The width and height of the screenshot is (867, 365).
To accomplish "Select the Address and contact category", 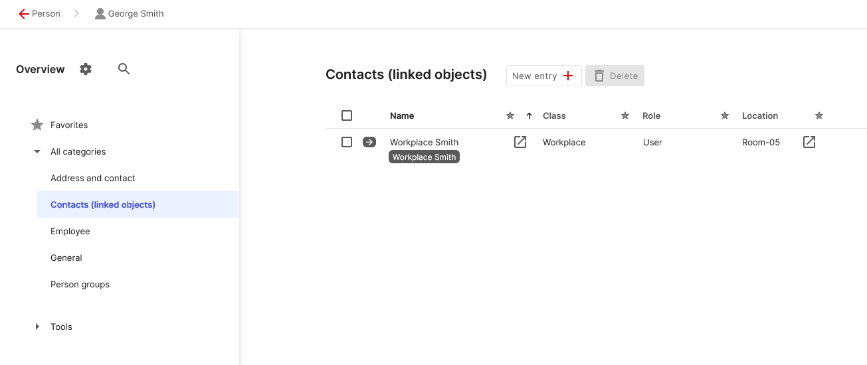I will [93, 178].
